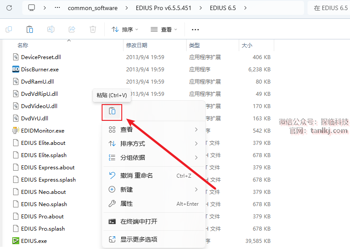This screenshot has width=350, height=249.
Task: Sort by 类型 column header
Action: tap(194, 45)
